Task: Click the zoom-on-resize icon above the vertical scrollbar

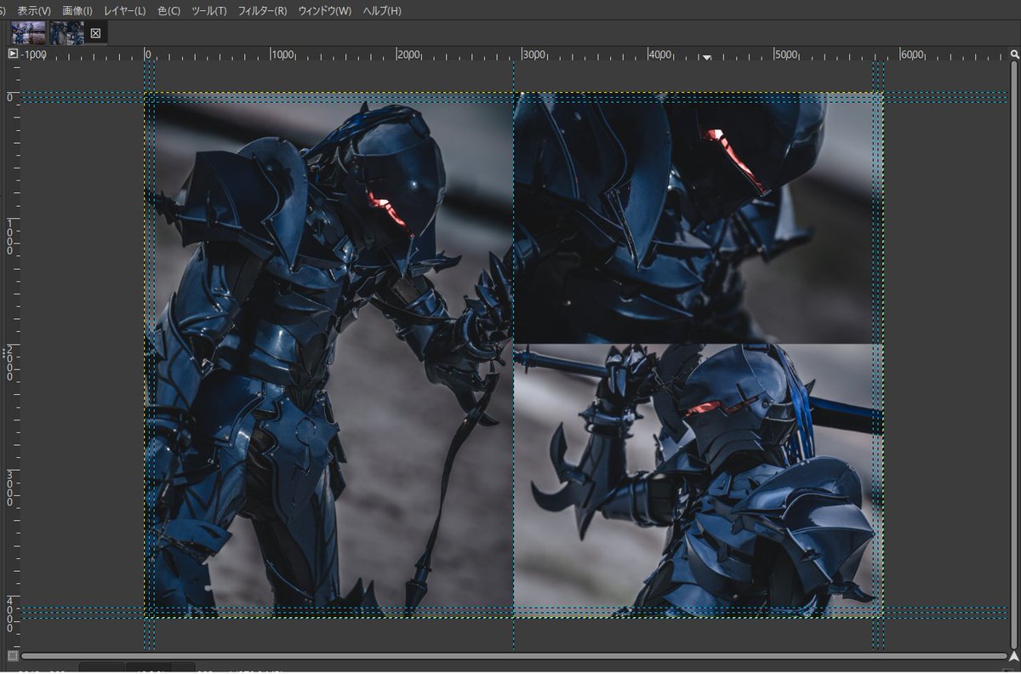Action: (1014, 54)
